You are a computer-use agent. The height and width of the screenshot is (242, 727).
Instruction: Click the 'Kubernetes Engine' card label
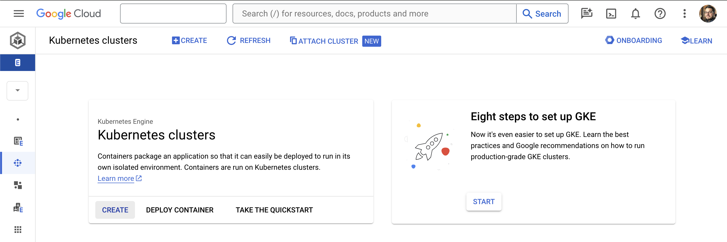[125, 122]
